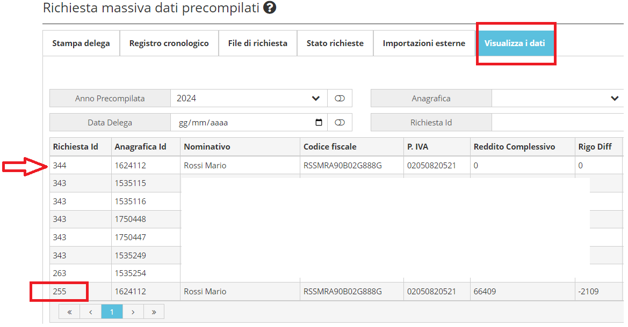Select the File di richiesta tab
The width and height of the screenshot is (628, 327).
(x=258, y=43)
